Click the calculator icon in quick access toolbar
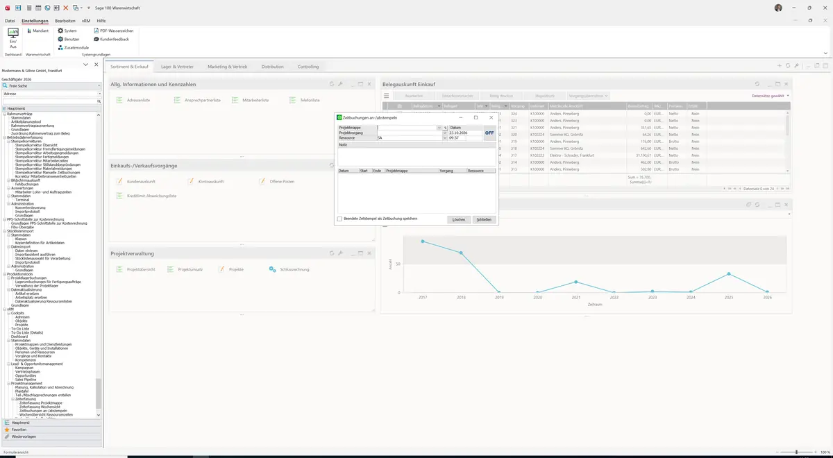The image size is (833, 458). pyautogui.click(x=28, y=8)
